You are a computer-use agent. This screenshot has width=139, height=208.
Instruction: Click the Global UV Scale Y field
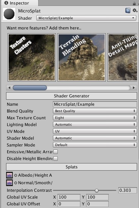point(97,197)
